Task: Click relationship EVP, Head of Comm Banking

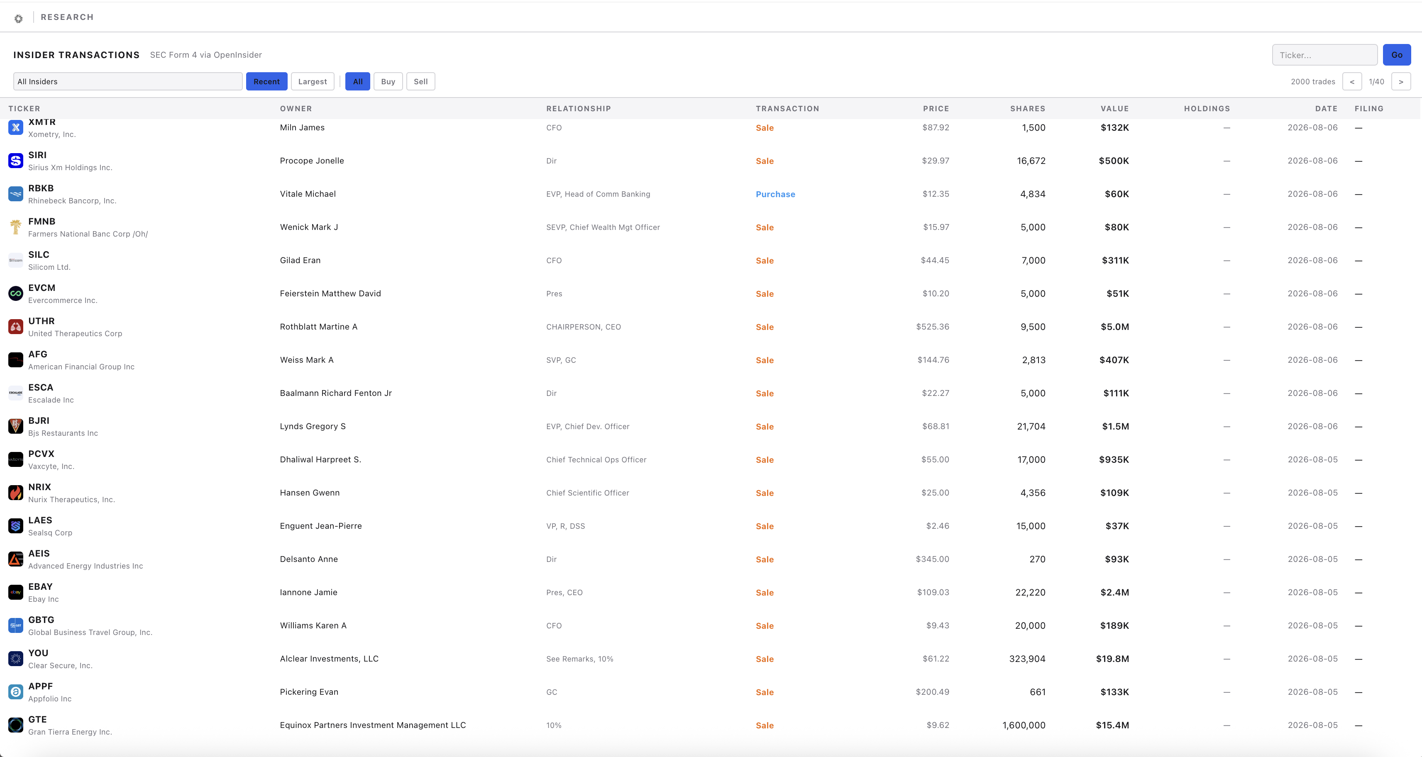Action: pyautogui.click(x=598, y=194)
